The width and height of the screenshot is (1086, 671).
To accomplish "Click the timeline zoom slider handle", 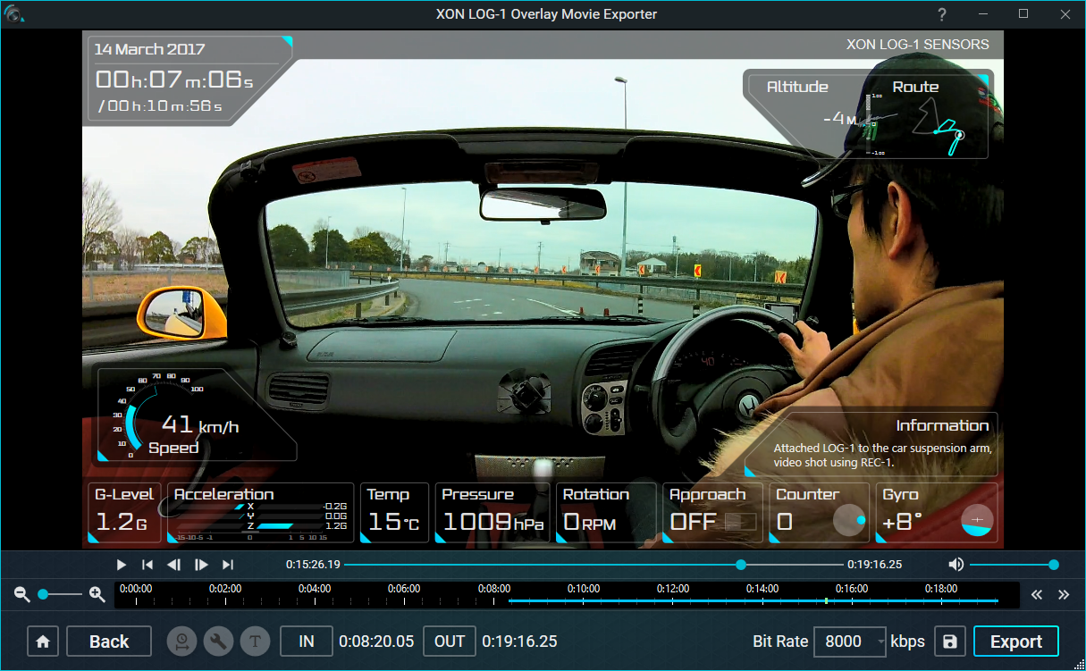I will coord(42,594).
